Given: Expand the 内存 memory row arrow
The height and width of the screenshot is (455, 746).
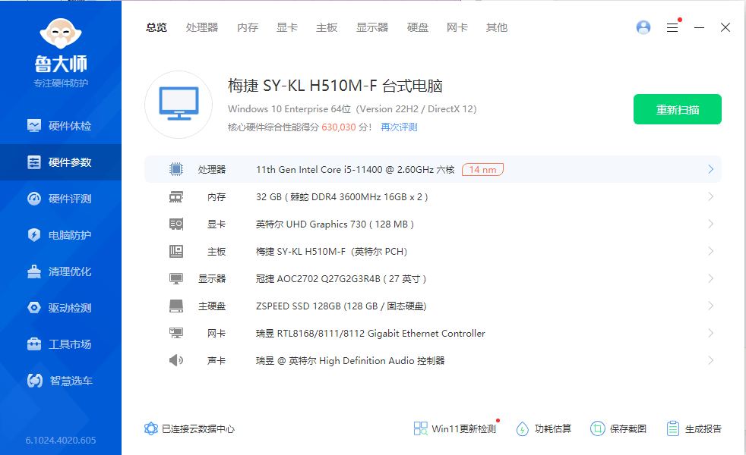Looking at the screenshot, I should pos(710,197).
